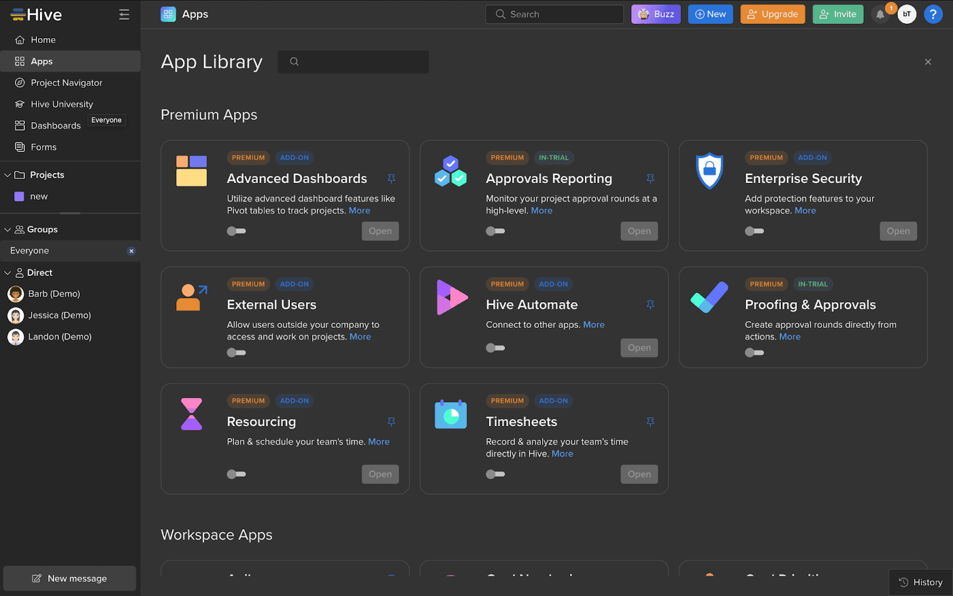Enable Resourcing toggle
The width and height of the screenshot is (953, 596).
click(236, 474)
